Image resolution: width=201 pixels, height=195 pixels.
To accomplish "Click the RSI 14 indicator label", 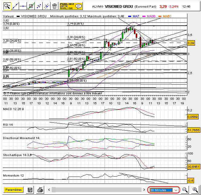I will (x=8, y=125).
